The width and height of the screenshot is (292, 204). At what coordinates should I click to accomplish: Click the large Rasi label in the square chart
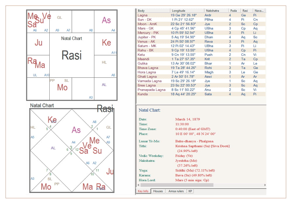tap(72, 55)
